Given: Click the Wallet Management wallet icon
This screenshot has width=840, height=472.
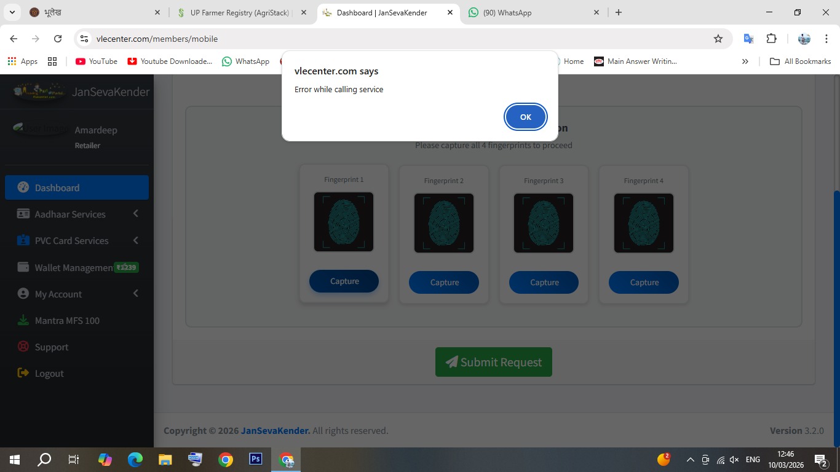Looking at the screenshot, I should 23,267.
